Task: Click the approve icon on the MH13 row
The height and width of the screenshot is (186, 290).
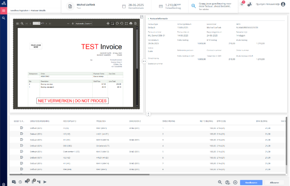Action: coord(22,140)
